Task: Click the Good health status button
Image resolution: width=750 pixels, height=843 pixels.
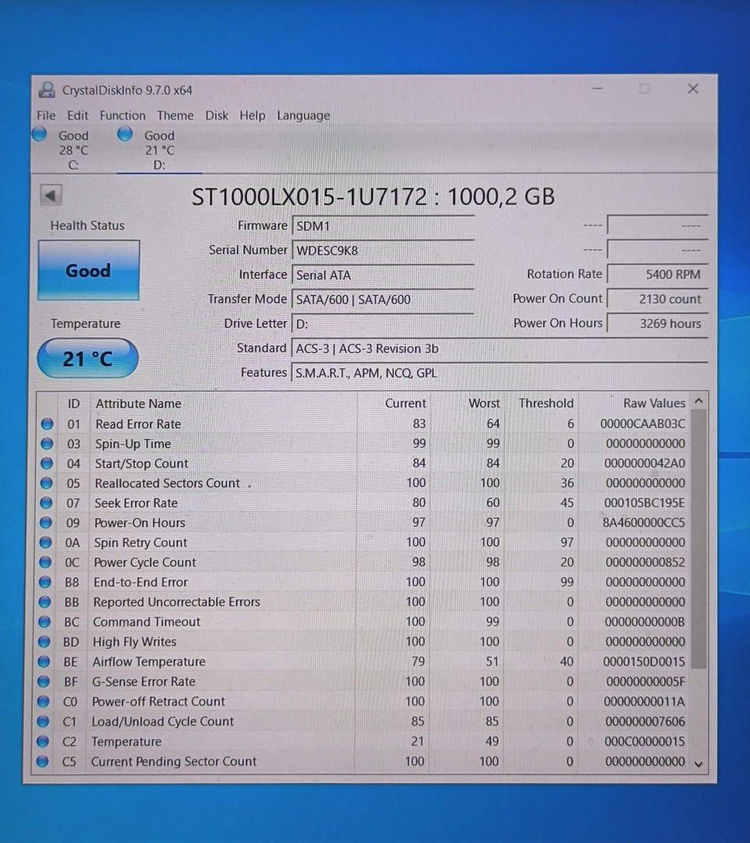Action: pos(89,270)
